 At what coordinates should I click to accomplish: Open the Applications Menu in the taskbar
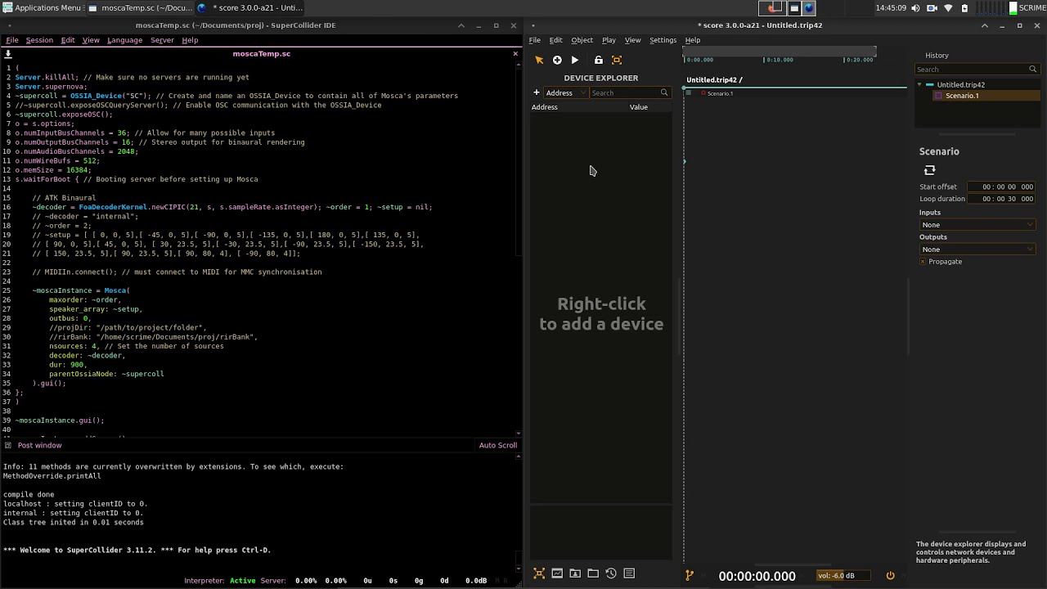tap(42, 8)
